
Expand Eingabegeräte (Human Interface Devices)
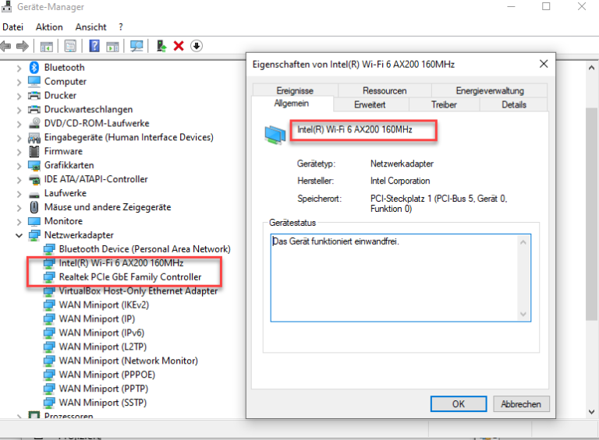point(19,138)
